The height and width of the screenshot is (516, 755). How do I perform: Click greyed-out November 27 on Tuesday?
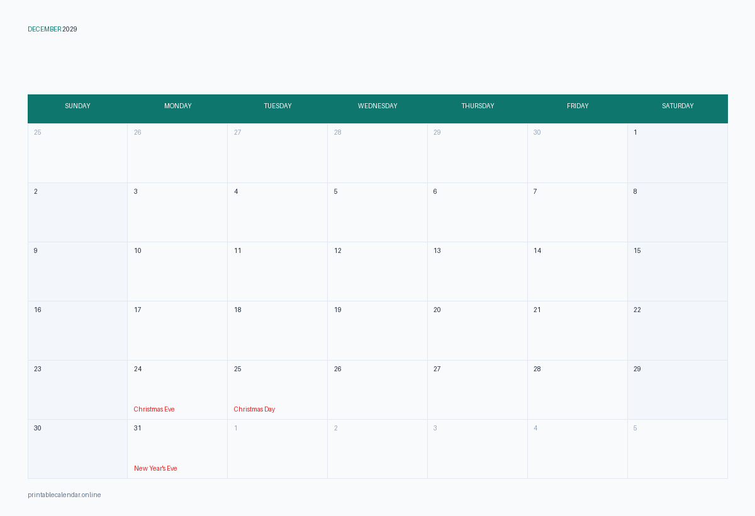coord(277,153)
